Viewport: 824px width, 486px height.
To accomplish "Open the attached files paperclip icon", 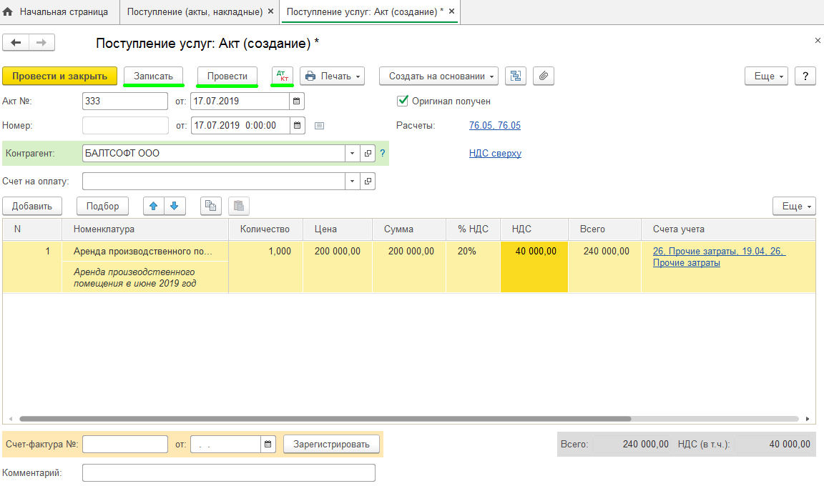I will [544, 76].
